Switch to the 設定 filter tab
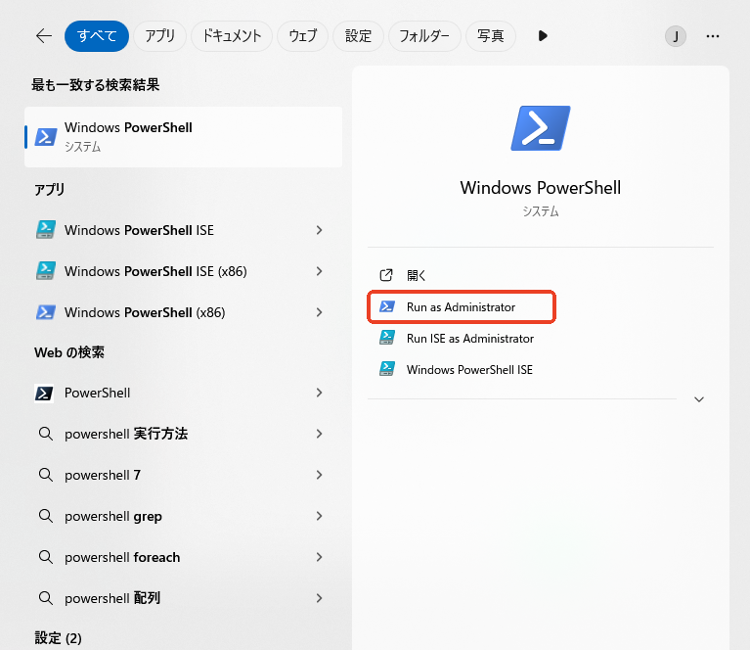The width and height of the screenshot is (750, 650). (x=358, y=36)
